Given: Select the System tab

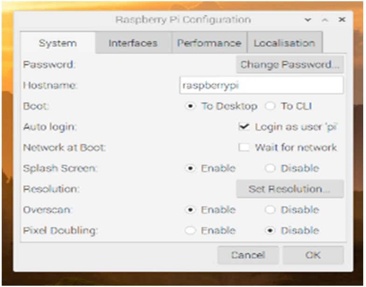Looking at the screenshot, I should pyautogui.click(x=57, y=43).
